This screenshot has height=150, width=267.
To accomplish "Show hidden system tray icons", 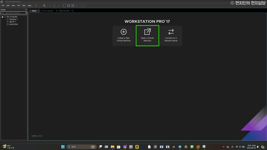I will tap(223, 147).
